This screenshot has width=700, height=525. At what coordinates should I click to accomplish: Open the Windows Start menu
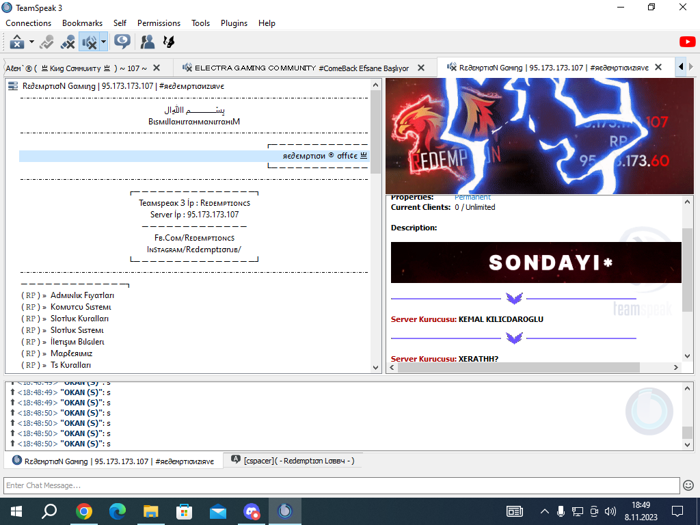pos(16,511)
